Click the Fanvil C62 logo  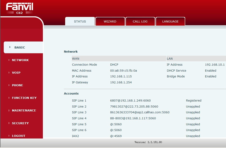coord(19,8)
